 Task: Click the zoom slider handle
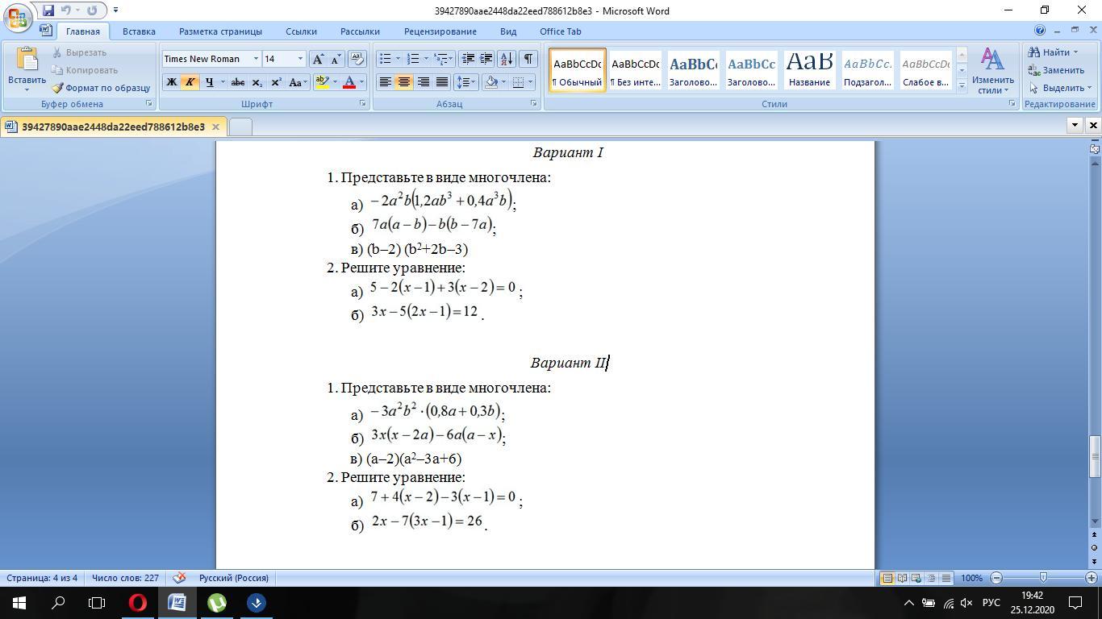1043,578
